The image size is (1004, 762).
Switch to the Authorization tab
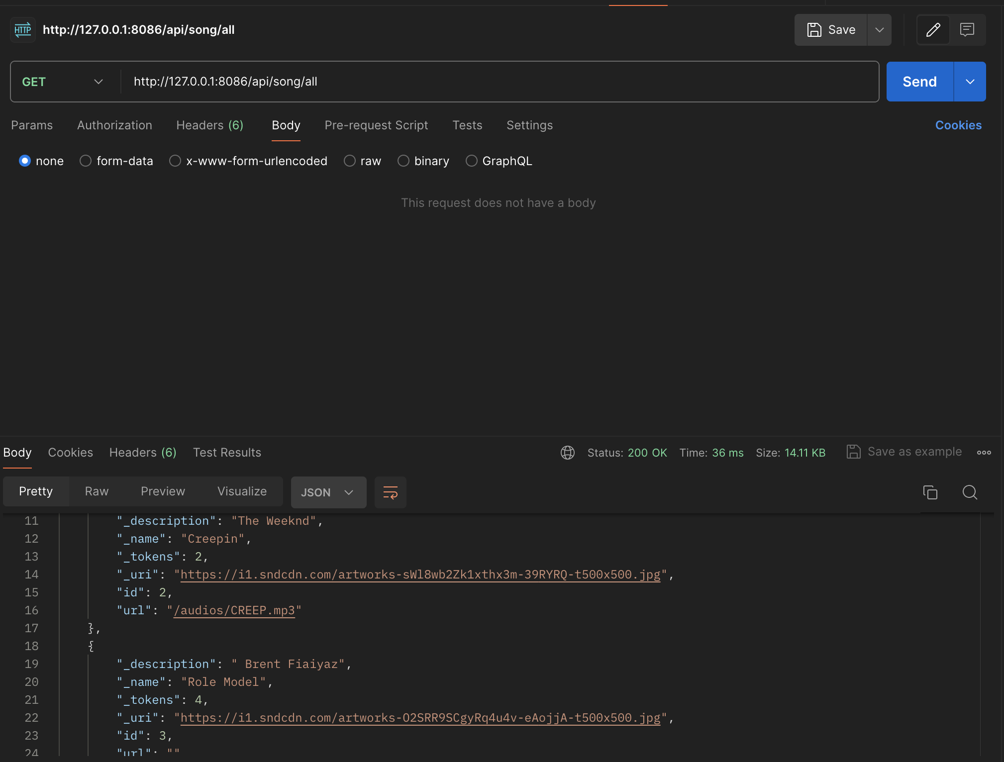tap(114, 125)
